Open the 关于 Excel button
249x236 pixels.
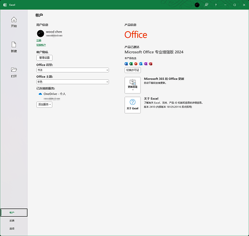coord(133,105)
